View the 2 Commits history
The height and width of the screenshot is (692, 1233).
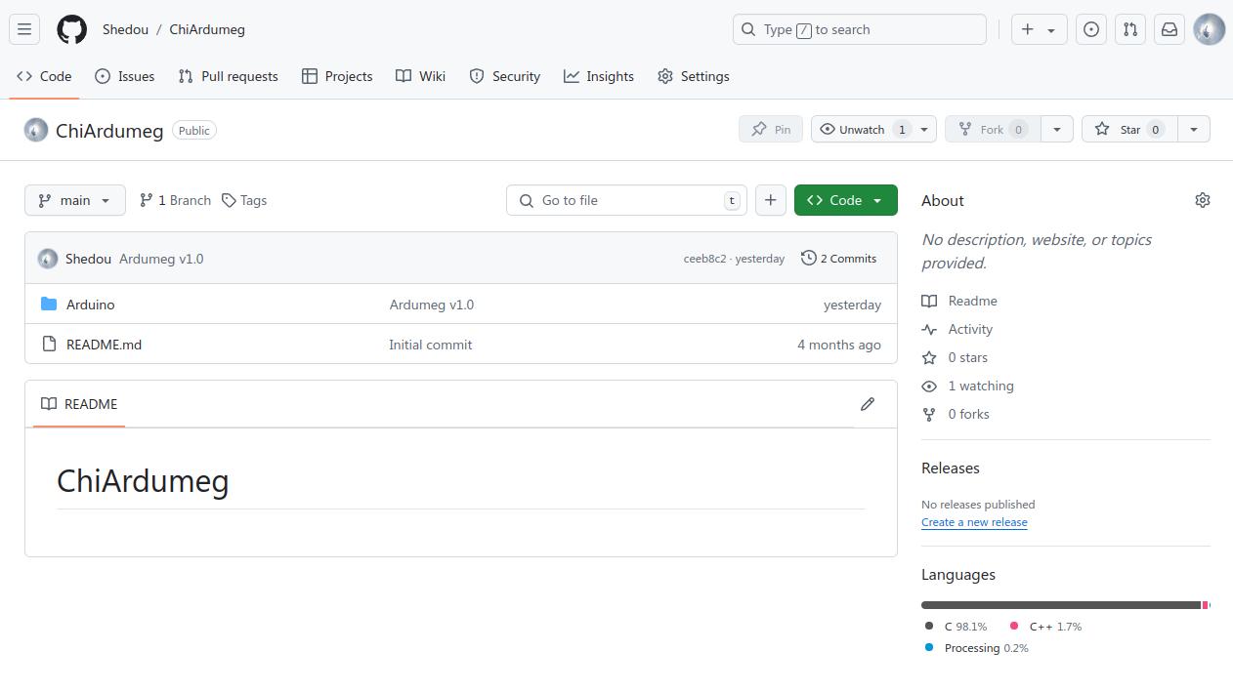[x=839, y=259]
